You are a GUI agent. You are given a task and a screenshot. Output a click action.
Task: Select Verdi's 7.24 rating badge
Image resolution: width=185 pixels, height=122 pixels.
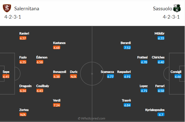click(57, 105)
